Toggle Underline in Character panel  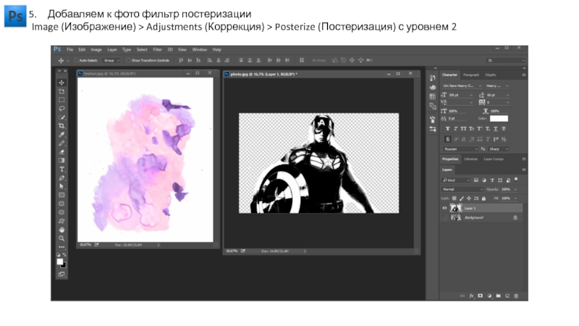[x=496, y=129]
